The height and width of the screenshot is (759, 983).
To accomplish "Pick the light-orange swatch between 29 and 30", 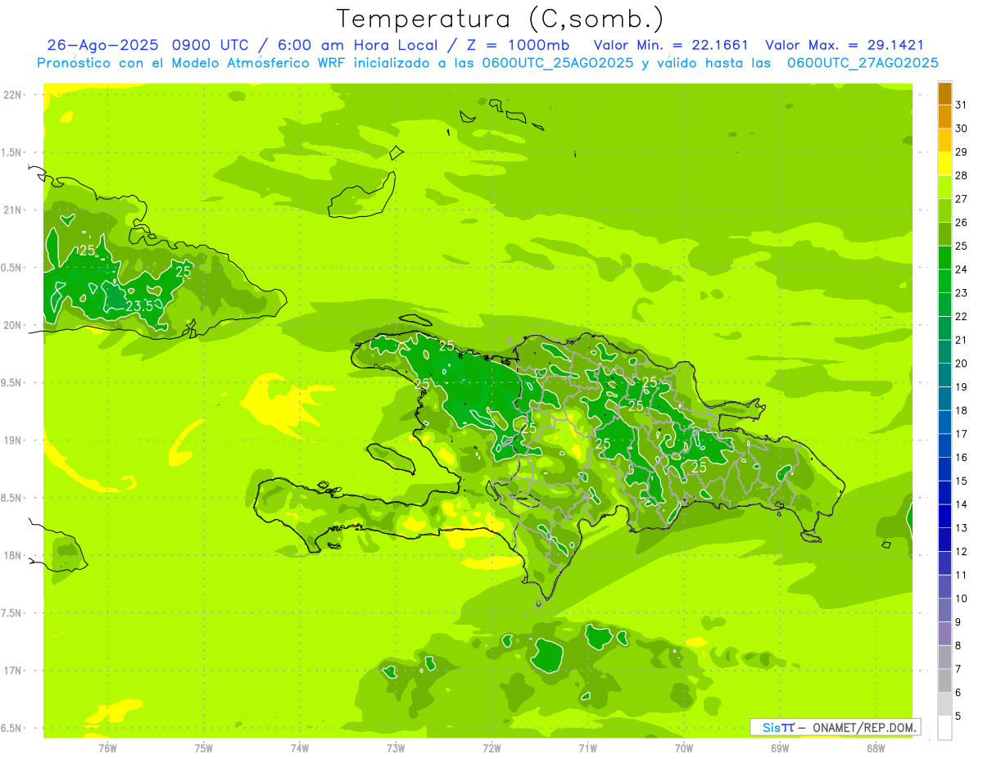I will [x=944, y=141].
